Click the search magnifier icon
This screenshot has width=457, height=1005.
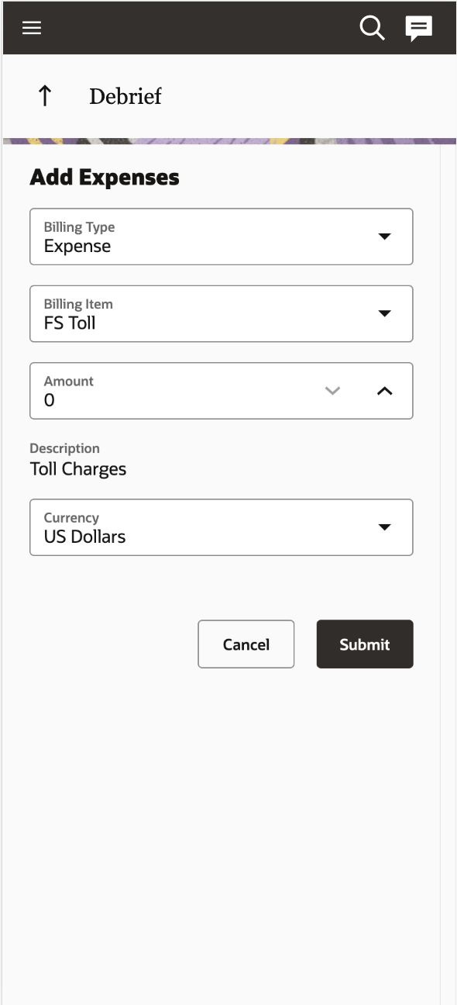pos(373,28)
